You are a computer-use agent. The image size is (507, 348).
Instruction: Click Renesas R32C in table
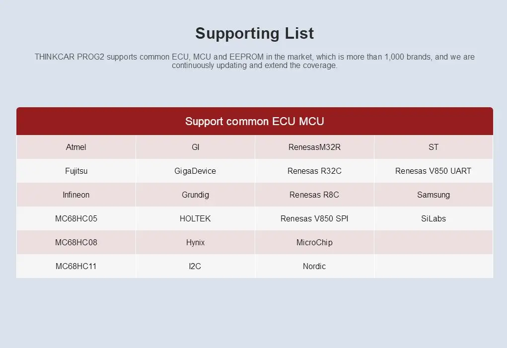[314, 171]
